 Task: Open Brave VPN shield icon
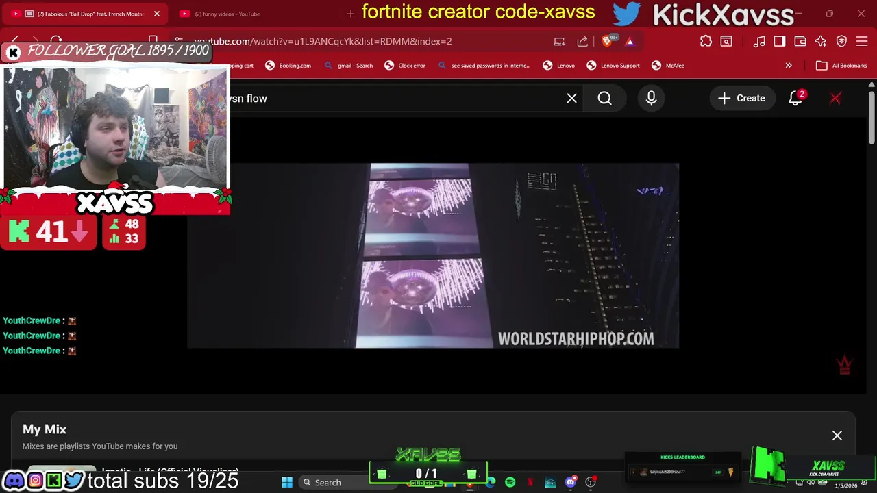pyautogui.click(x=842, y=42)
